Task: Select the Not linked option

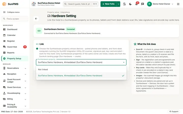Action: point(81,69)
